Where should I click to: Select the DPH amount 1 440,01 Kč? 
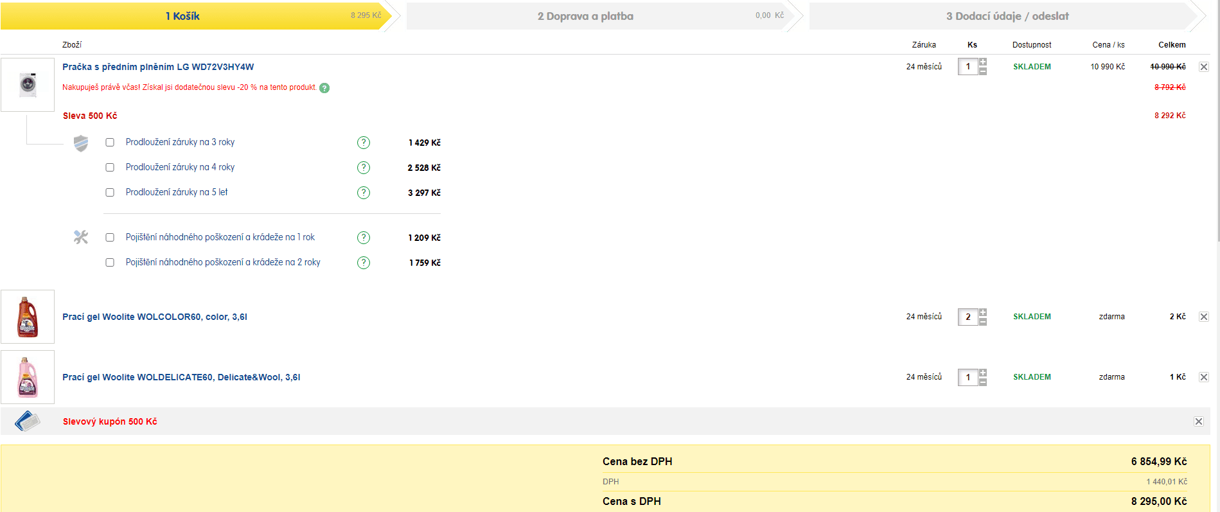(x=1167, y=482)
